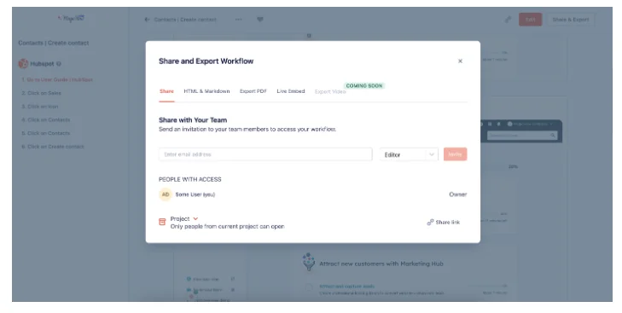Click the logo in the sidebar
622x313 pixels.
tap(72, 18)
